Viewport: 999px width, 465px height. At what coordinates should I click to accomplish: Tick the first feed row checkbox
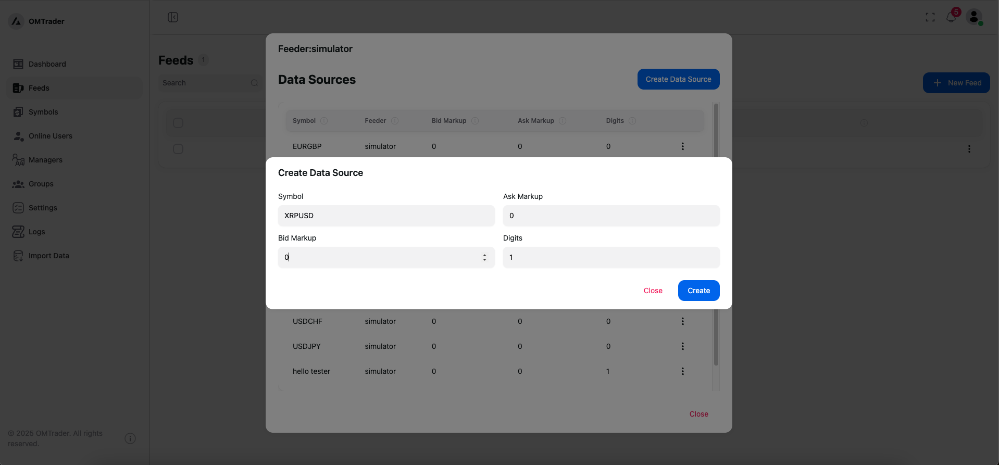coord(178,149)
